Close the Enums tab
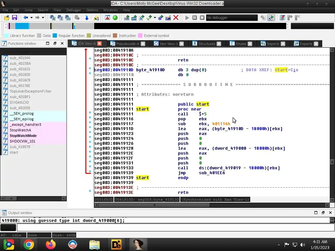 pyautogui.click(x=250, y=44)
